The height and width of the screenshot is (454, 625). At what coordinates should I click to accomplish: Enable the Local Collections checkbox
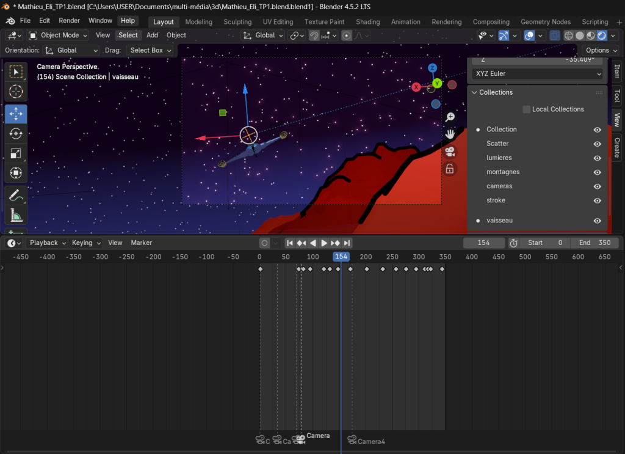526,109
